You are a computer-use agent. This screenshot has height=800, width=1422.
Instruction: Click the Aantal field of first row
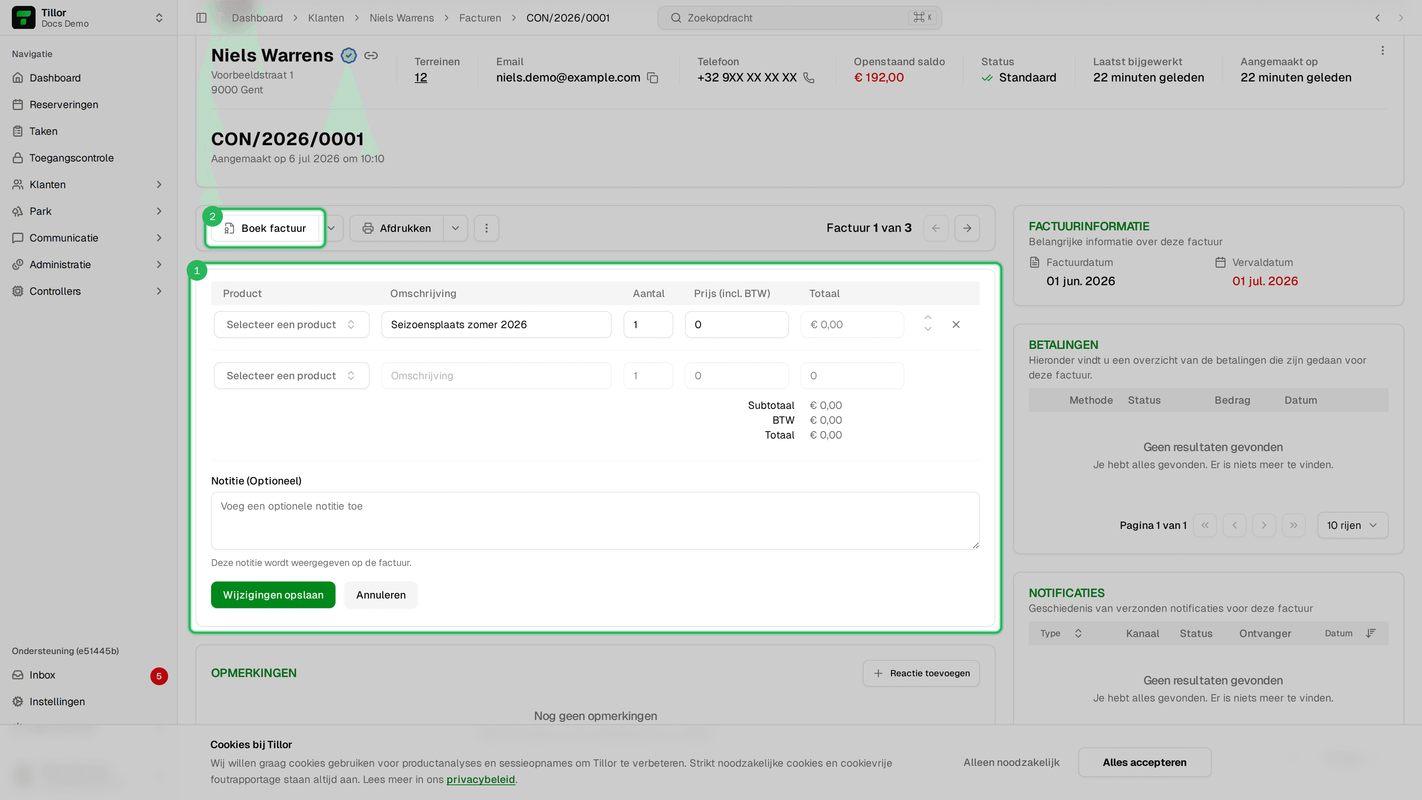pos(648,325)
